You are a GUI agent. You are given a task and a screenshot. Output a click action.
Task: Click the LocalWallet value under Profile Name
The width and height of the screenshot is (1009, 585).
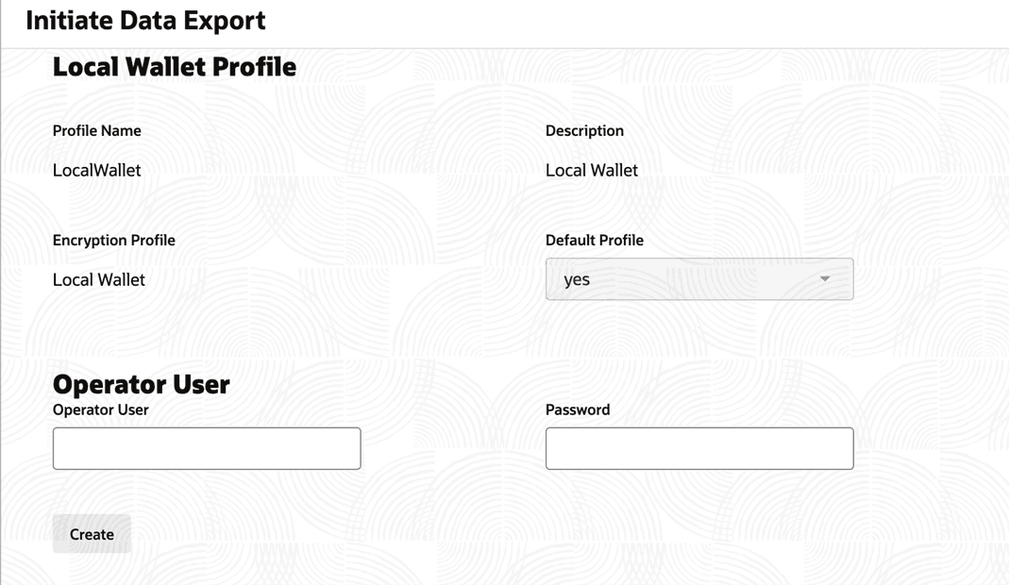tap(97, 170)
